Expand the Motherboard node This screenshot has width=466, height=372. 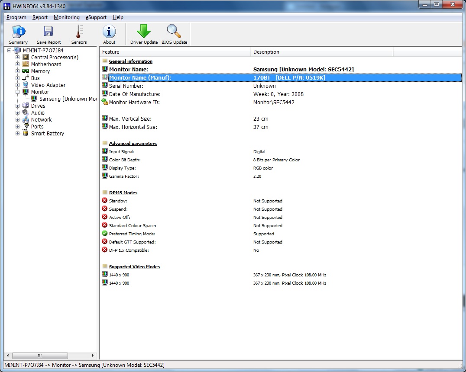17,64
